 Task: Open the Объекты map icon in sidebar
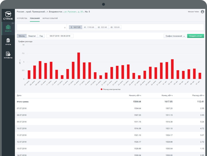[x=8, y=28]
